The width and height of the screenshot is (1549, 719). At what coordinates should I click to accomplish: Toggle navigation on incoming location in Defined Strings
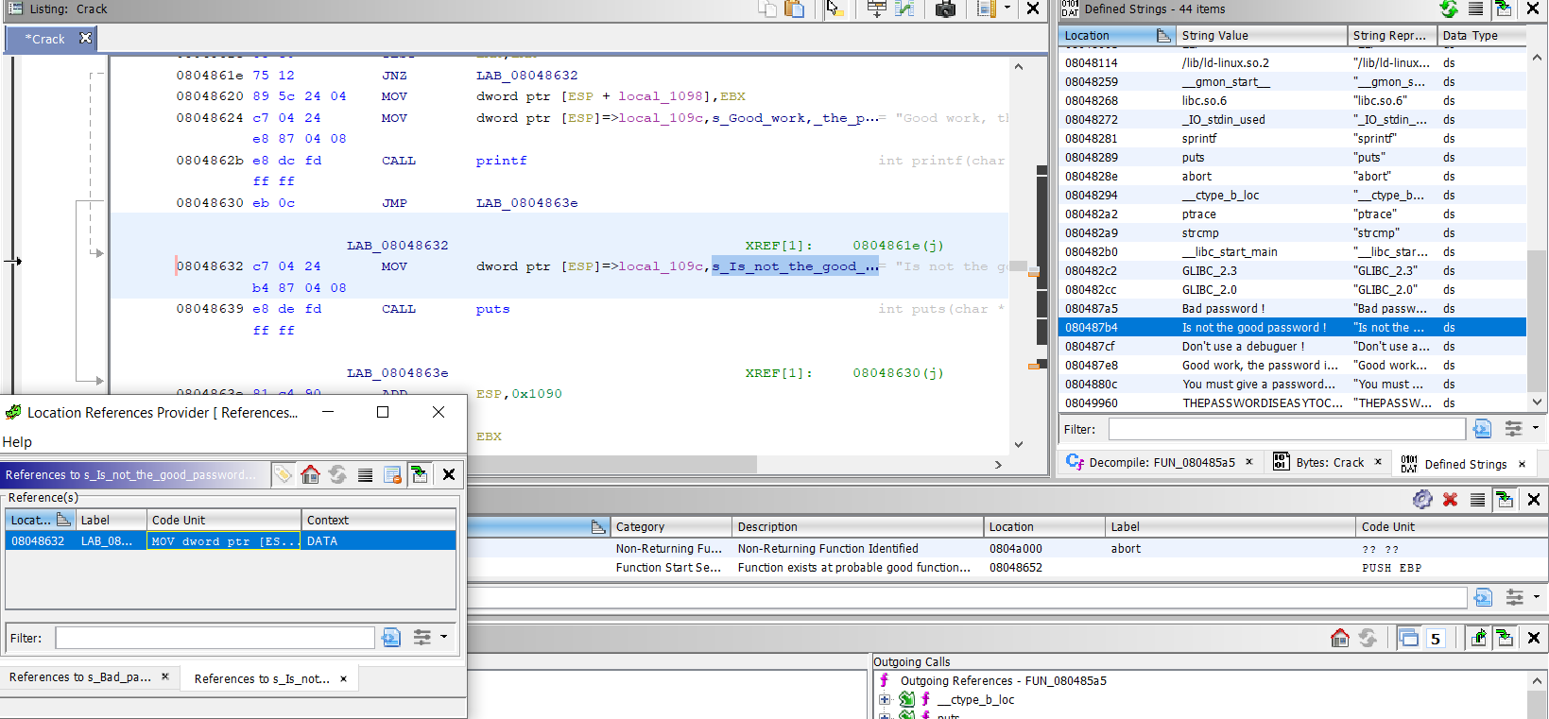[1504, 9]
